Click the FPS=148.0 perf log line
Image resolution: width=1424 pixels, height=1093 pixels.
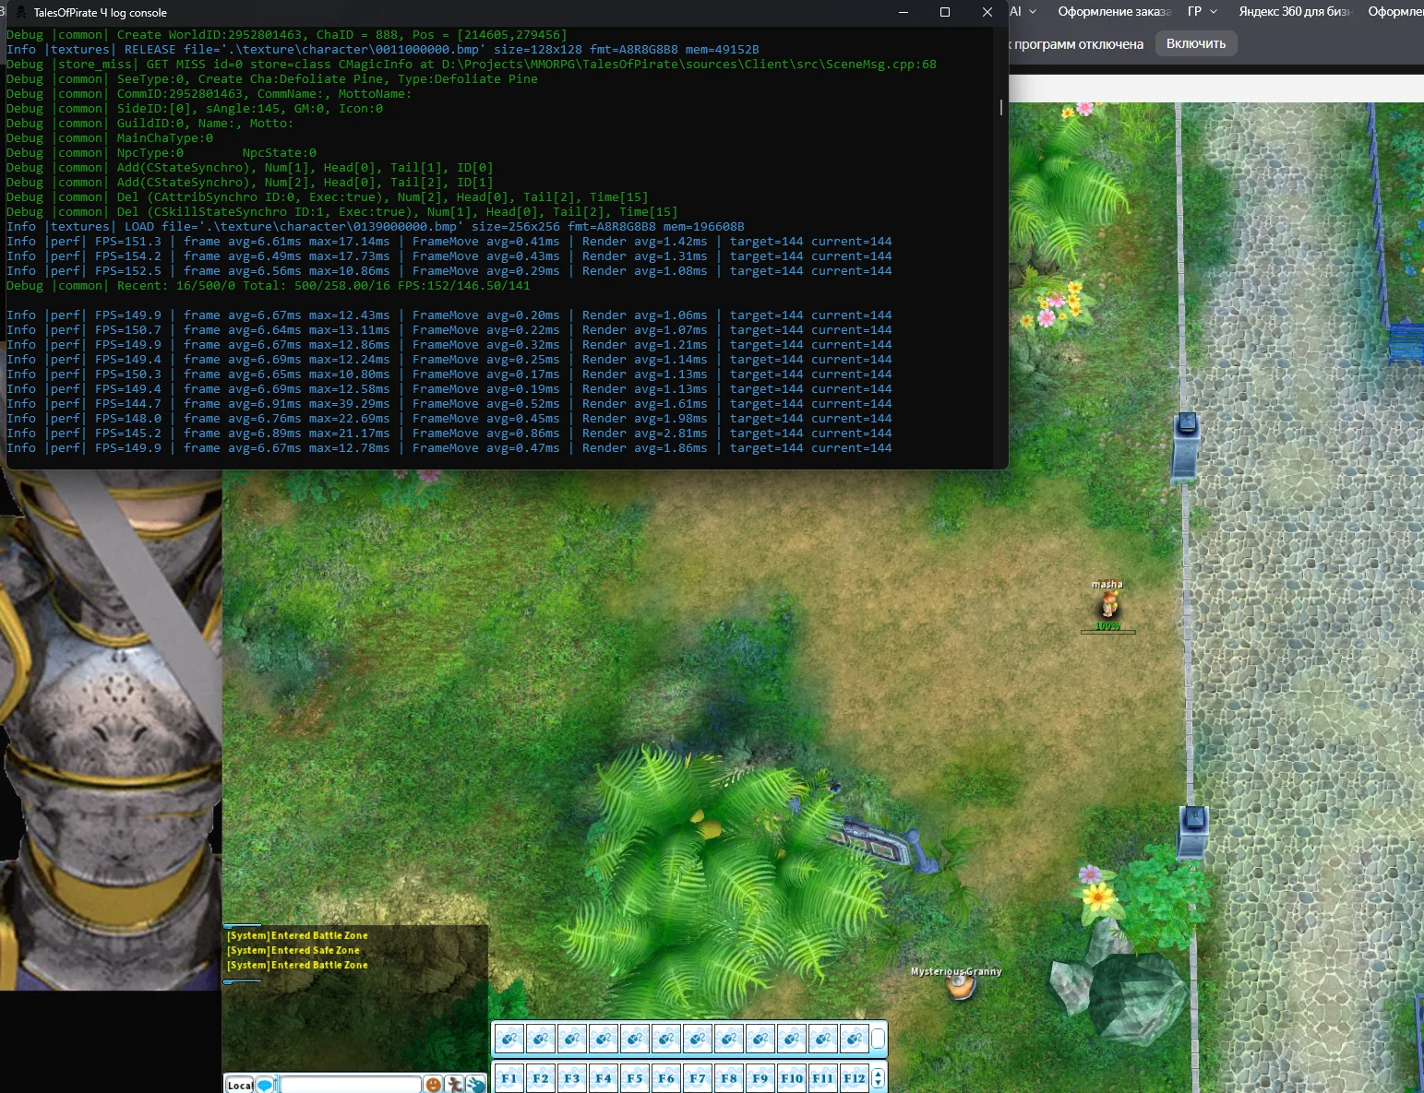(x=449, y=419)
